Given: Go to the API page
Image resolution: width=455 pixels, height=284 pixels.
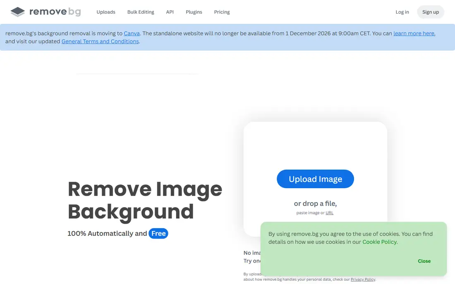Looking at the screenshot, I should pyautogui.click(x=170, y=12).
